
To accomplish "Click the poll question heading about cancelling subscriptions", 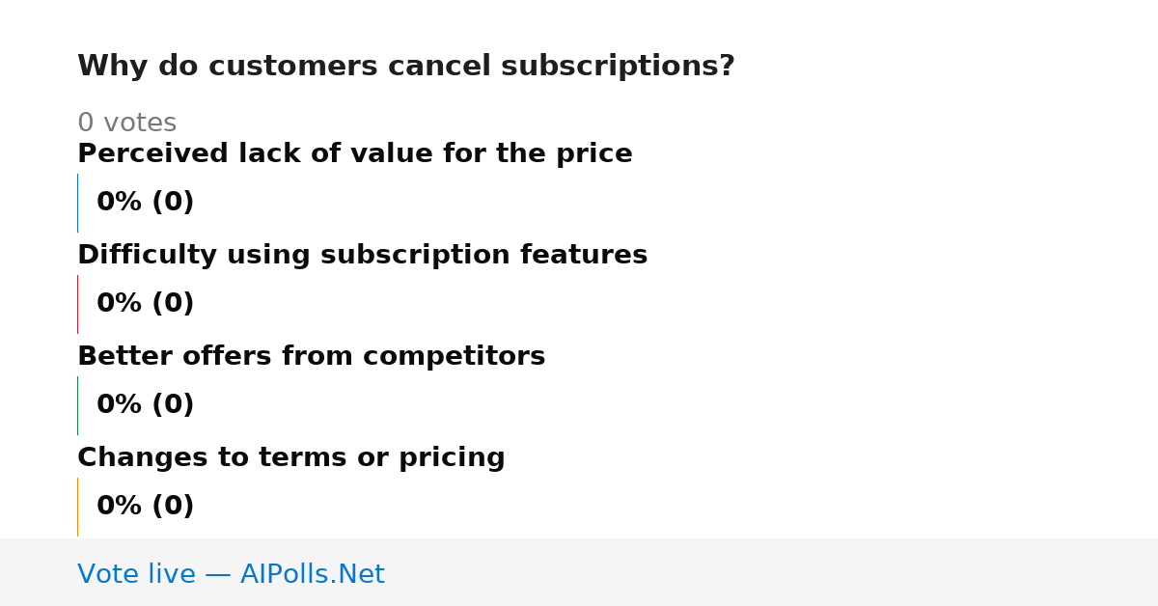I will [406, 67].
